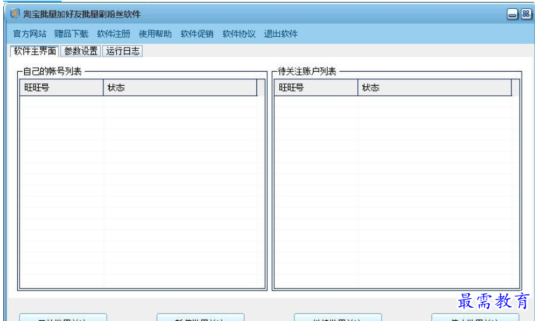Switch to the 参数设置 tab
The width and height of the screenshot is (535, 321).
click(81, 51)
